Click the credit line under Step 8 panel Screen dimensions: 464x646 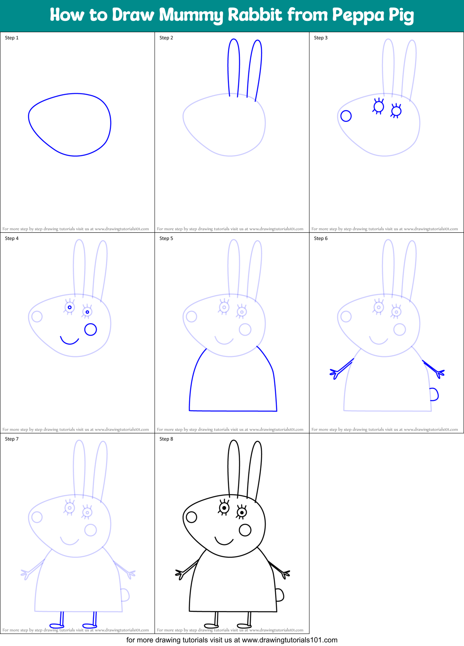click(230, 630)
